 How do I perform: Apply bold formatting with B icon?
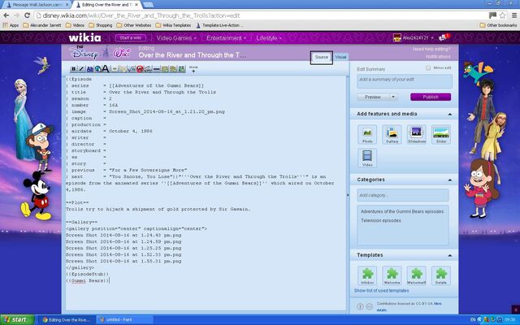tap(74, 69)
